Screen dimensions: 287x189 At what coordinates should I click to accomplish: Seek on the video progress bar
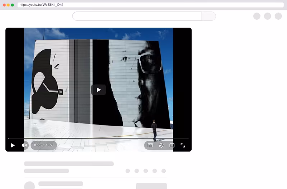pos(98,139)
